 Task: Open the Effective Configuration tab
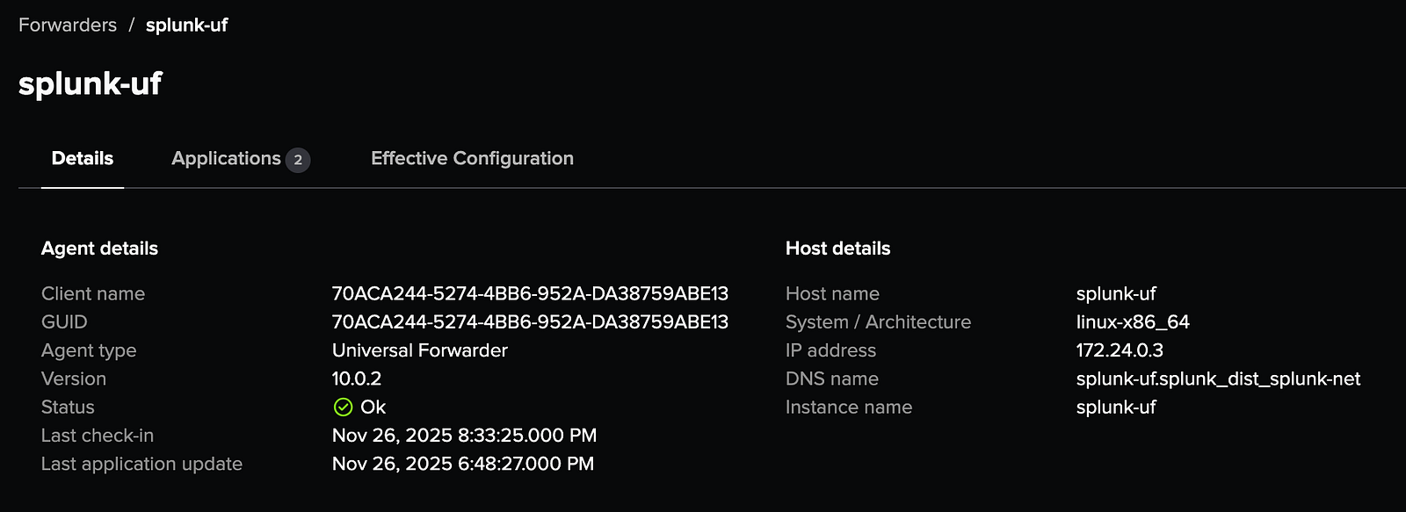coord(472,159)
